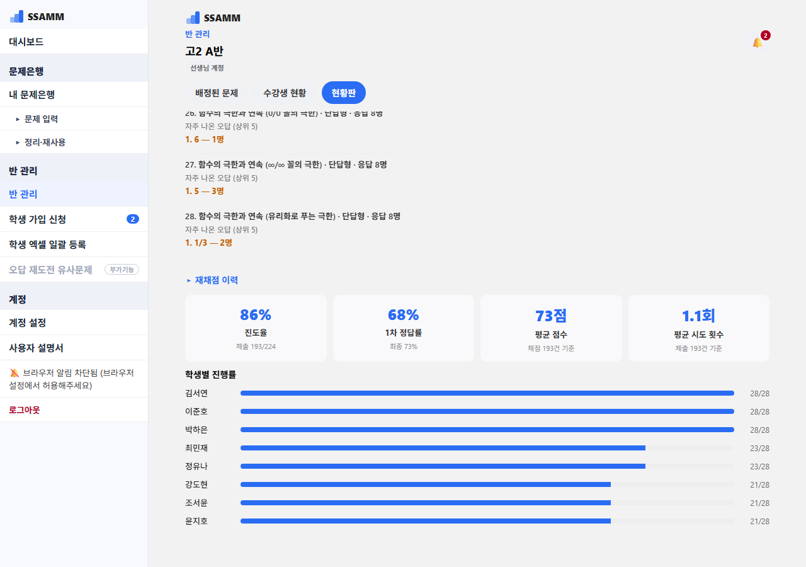The width and height of the screenshot is (806, 567).
Task: Click the 68% 1차 정답률 card
Action: coord(404,328)
